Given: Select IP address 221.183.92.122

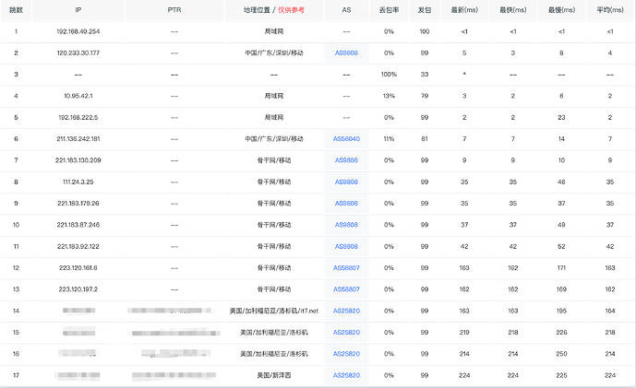Looking at the screenshot, I should 78,246.
